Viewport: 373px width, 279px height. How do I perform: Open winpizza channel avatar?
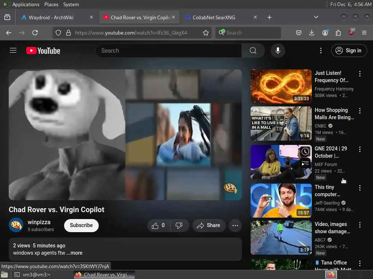tap(16, 225)
